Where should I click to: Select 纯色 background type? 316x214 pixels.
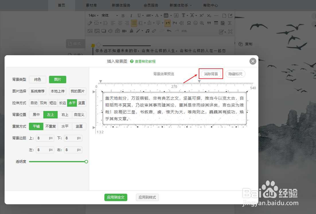tap(38, 80)
